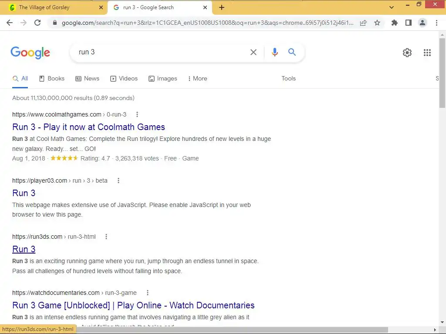Click the horizontal scrollbar thumb
The width and height of the screenshot is (446, 334).
click(x=232, y=330)
